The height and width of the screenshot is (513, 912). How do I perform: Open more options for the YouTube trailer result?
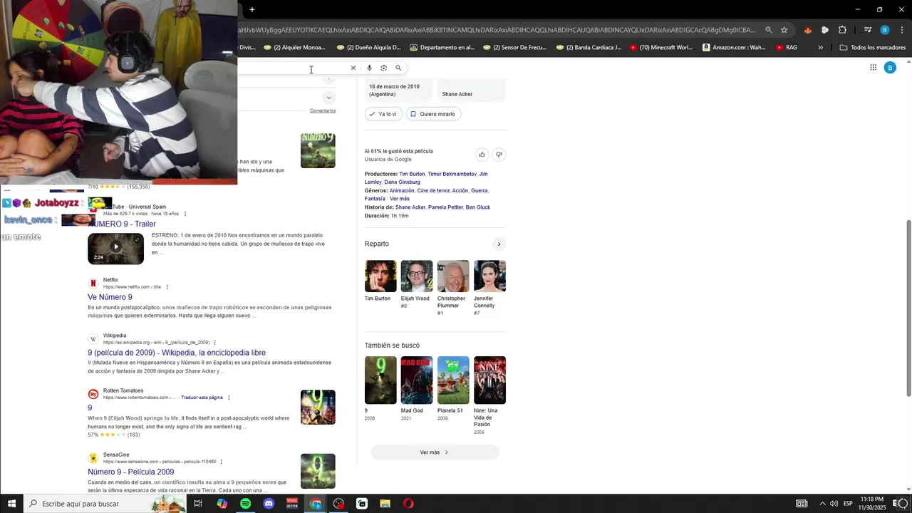185,214
